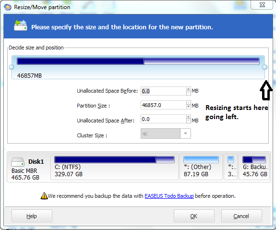Decrease Unallocated Space After with down arrow
The width and height of the screenshot is (276, 230).
(189, 121)
